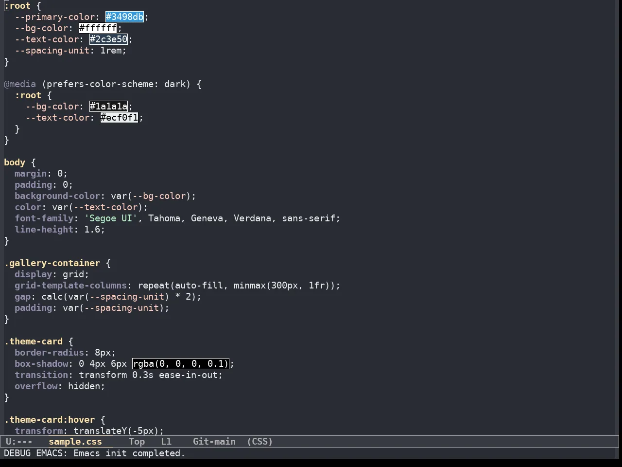Click the @media keyword

20,84
